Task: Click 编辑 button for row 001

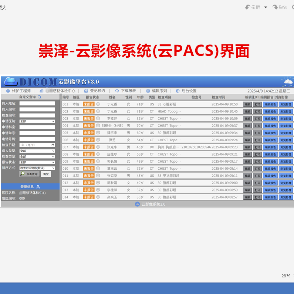Action: [x=247, y=104]
